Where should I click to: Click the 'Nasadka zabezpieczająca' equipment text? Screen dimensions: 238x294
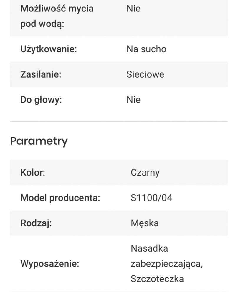(x=167, y=256)
